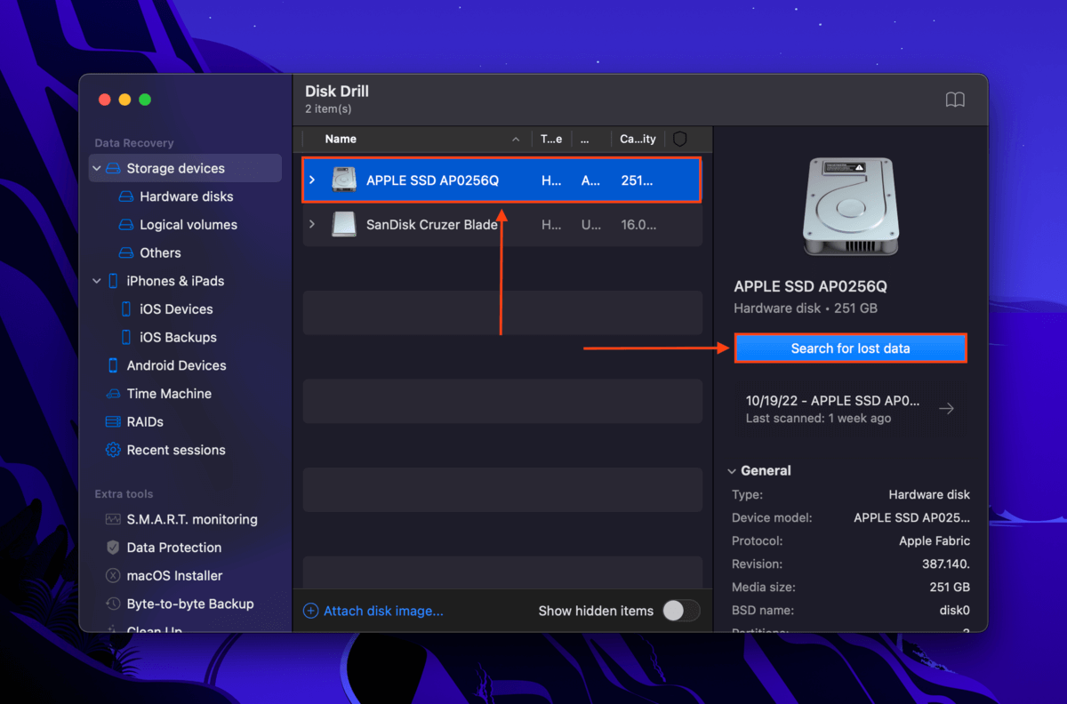
Task: Open RAIDs section
Action: coord(145,422)
